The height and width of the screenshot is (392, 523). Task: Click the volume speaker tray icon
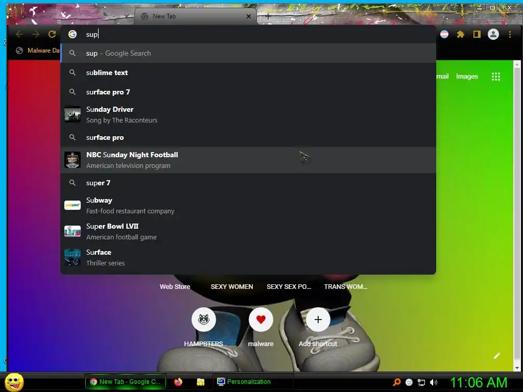(433, 382)
